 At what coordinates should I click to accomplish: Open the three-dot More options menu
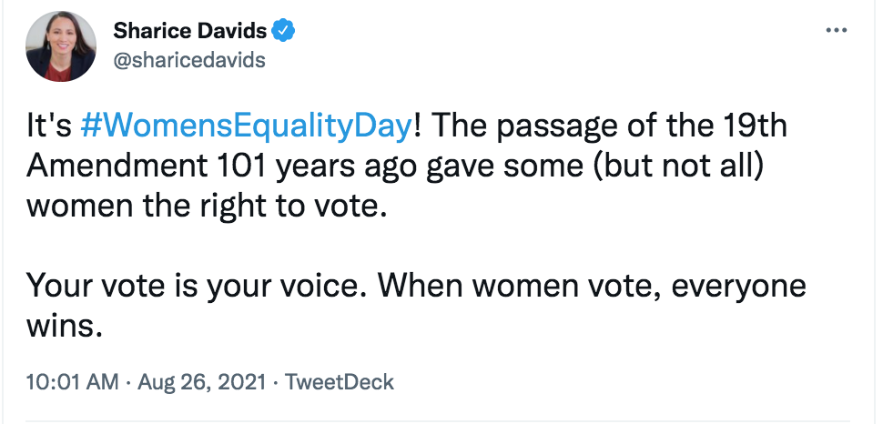835,31
